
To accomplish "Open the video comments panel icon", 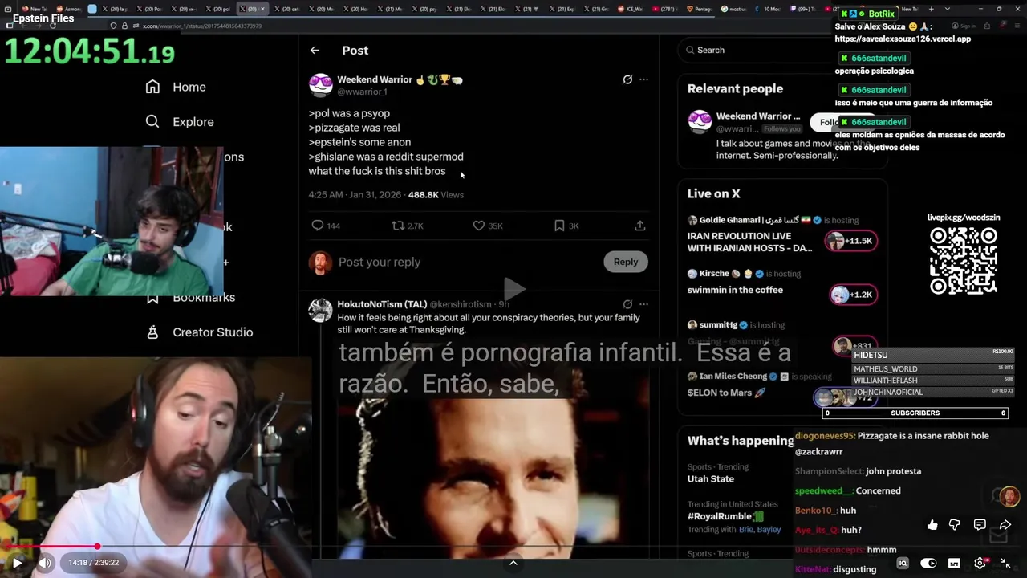I will coord(980,525).
